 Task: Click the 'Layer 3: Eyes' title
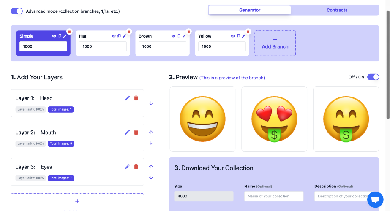coord(34,167)
